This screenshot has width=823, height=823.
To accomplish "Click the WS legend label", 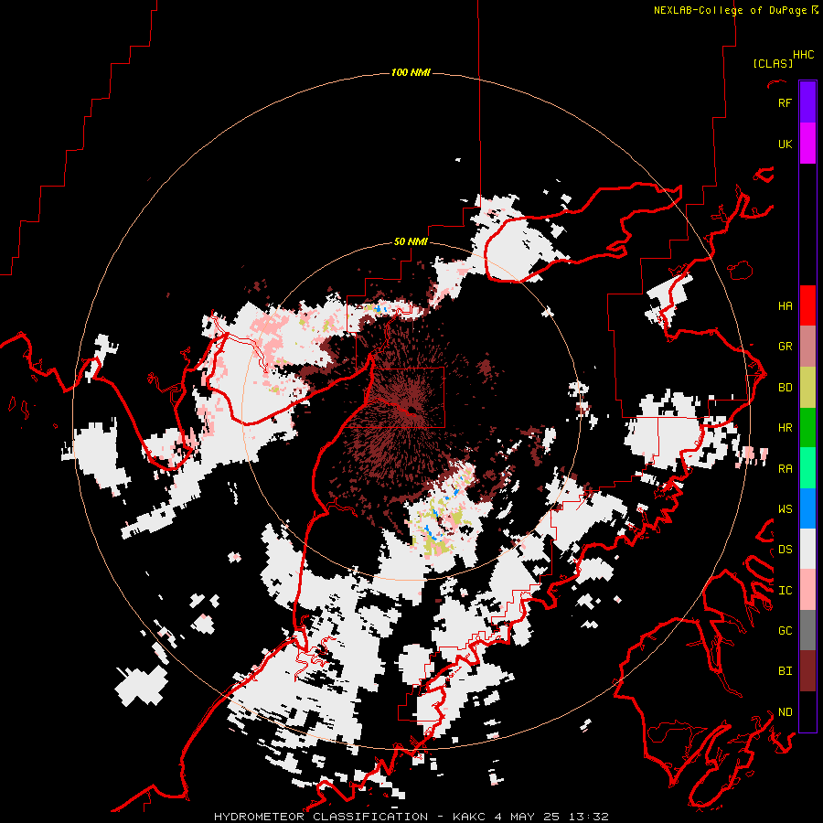I will pos(785,509).
